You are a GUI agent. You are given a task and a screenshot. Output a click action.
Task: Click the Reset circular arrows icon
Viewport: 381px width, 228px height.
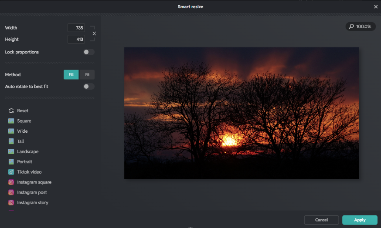[x=11, y=111]
